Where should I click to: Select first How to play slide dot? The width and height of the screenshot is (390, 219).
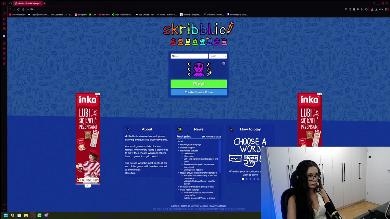[243, 179]
